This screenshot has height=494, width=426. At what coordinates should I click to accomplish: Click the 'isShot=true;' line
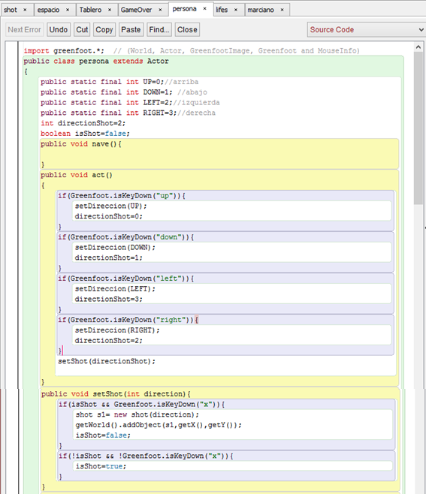pos(101,466)
